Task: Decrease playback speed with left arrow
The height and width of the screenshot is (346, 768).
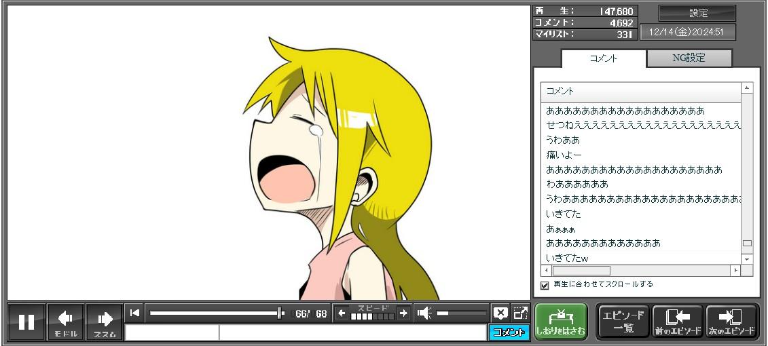Action: pos(342,313)
